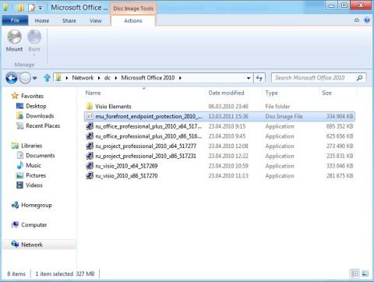Sort by the Type column header
374x282 pixels.
click(x=271, y=93)
